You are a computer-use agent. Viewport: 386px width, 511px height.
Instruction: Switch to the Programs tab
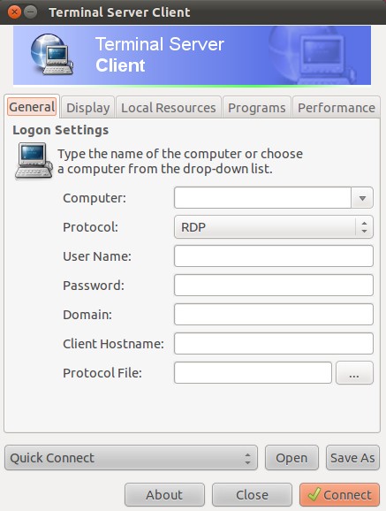tap(257, 108)
